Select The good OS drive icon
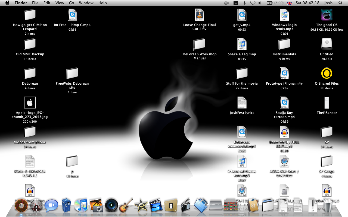Viewport: 348px width, 217px height. (327, 15)
